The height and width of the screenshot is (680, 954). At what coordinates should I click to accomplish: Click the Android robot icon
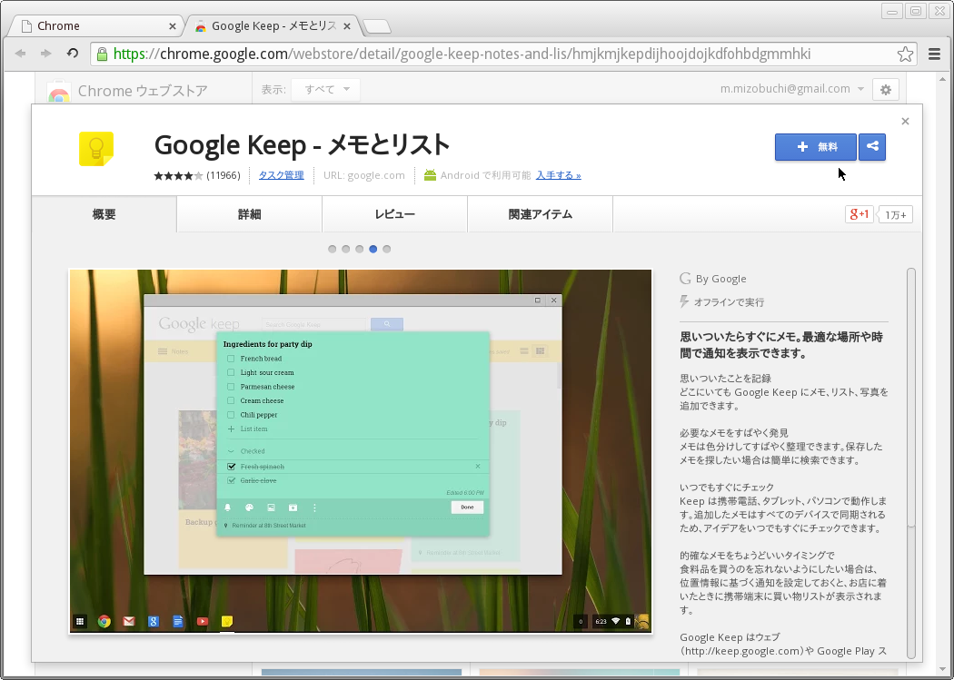430,175
